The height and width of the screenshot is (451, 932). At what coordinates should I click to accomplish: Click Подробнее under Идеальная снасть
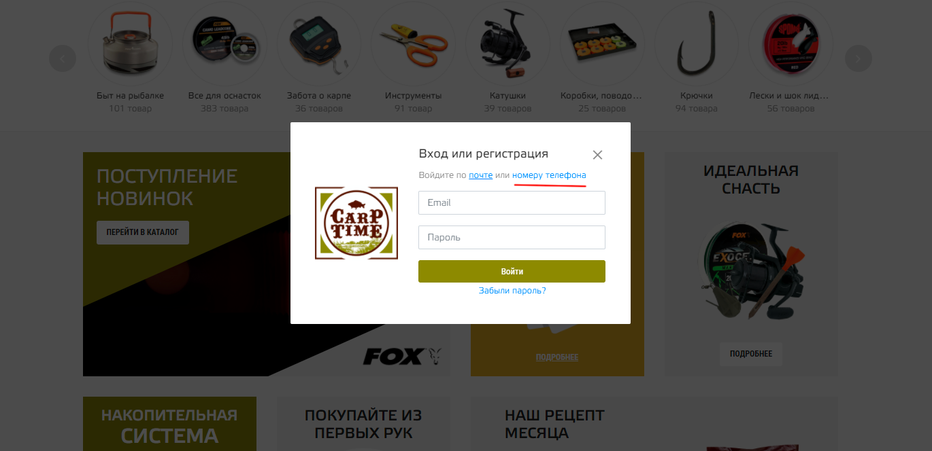pos(751,354)
